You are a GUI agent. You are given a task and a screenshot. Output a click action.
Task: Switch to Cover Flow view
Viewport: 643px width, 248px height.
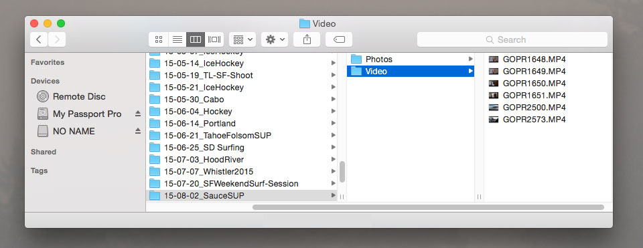(214, 39)
